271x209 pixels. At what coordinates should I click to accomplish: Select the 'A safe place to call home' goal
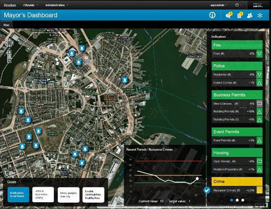tap(18, 195)
